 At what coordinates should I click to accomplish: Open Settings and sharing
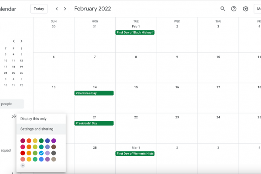[41, 129]
